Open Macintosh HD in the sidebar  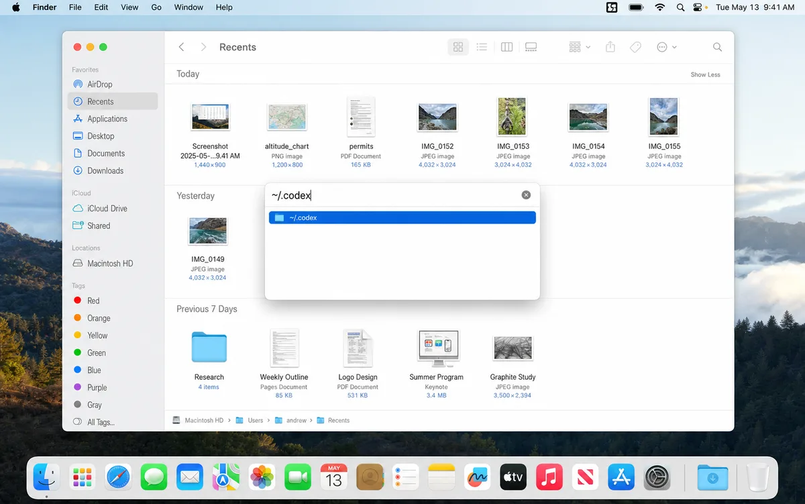pos(112,263)
